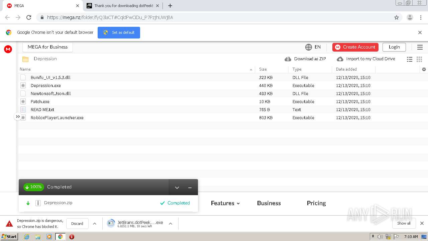Reload the current page
This screenshot has width=428, height=241.
[29, 17]
